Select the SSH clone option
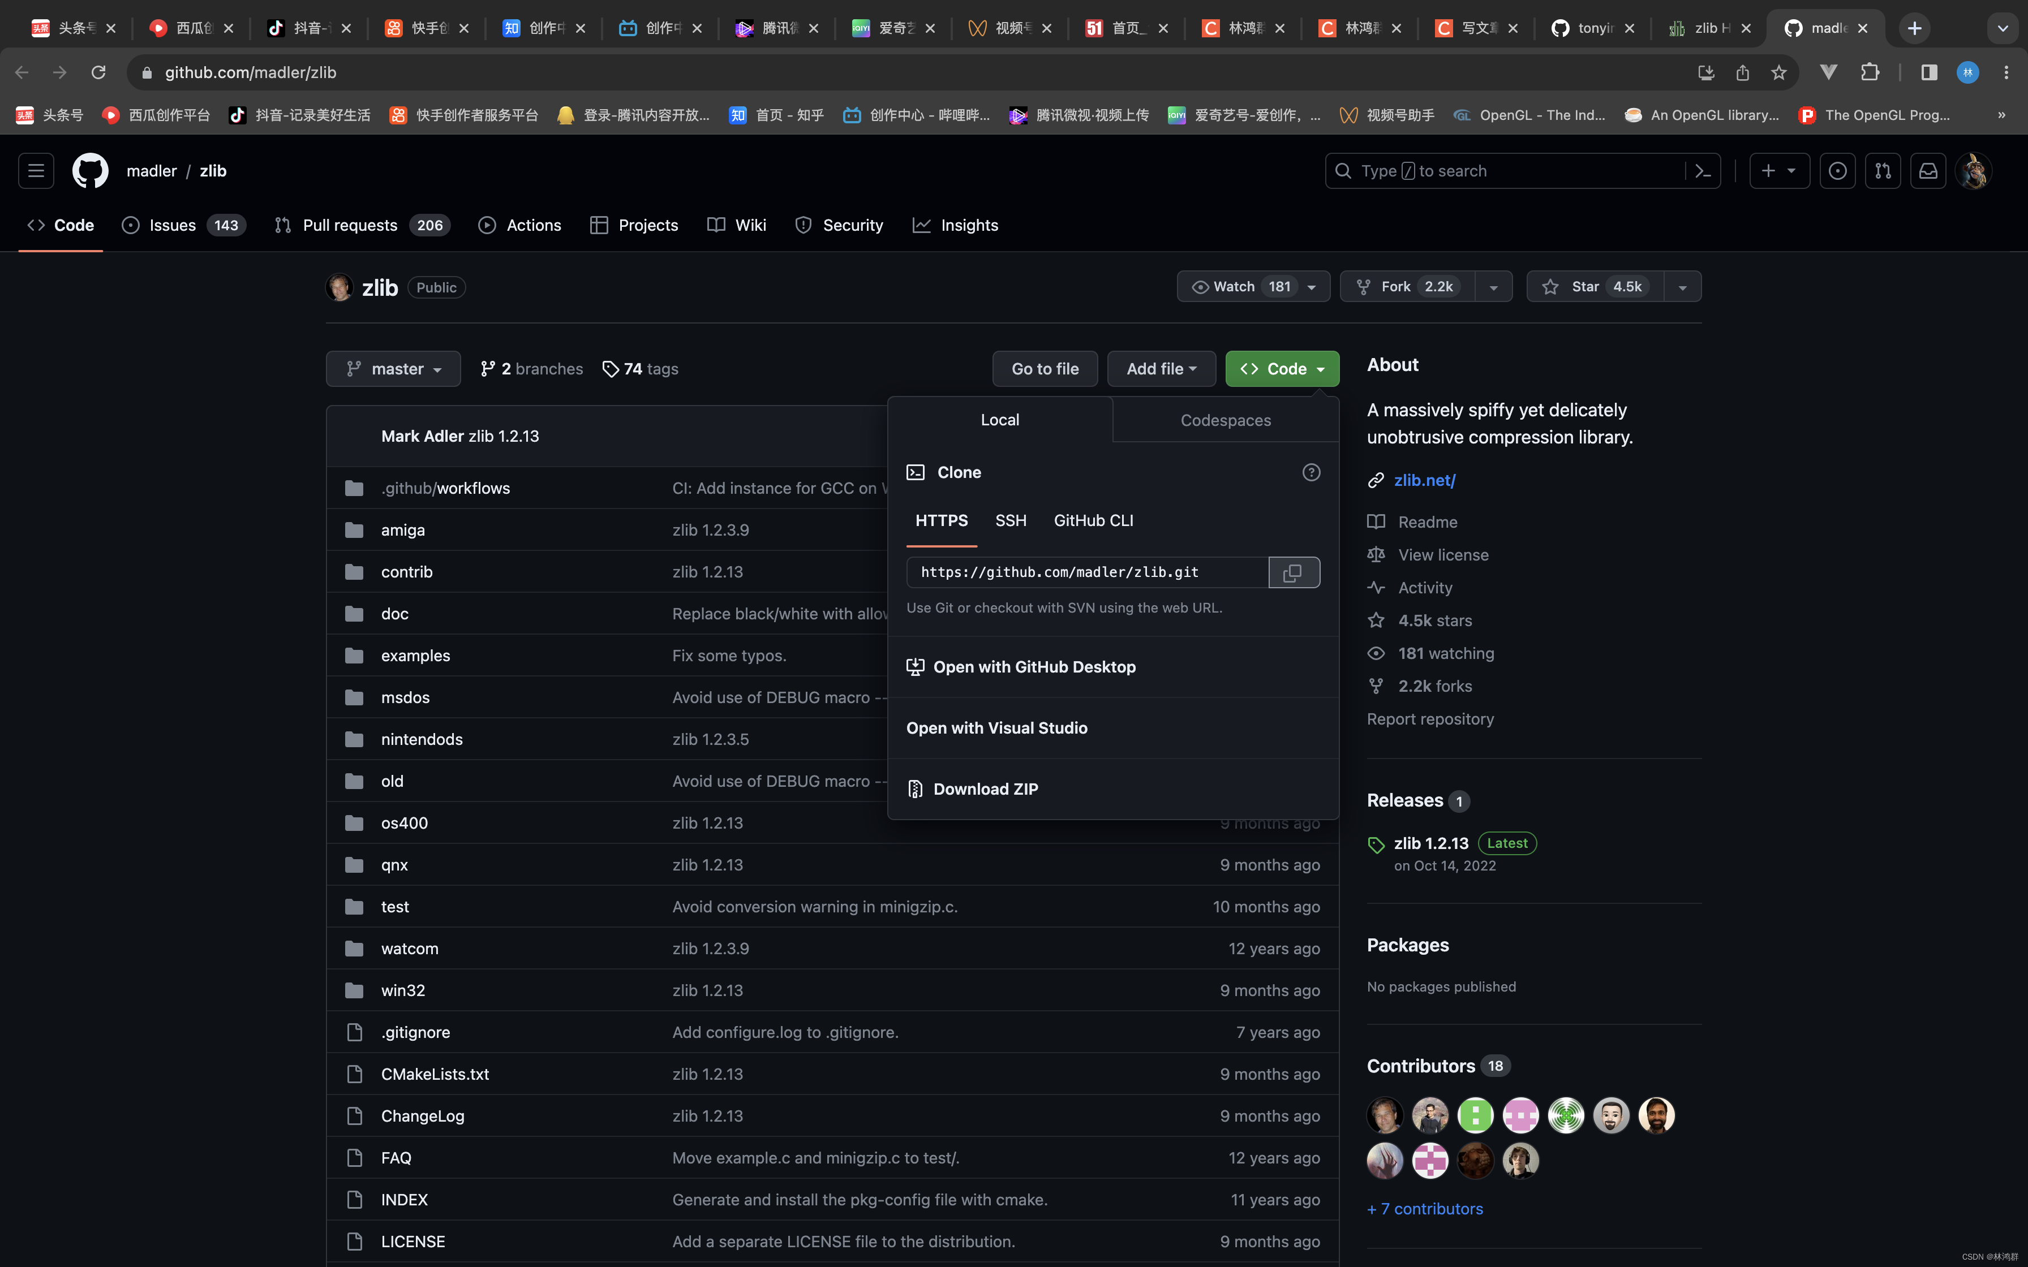This screenshot has width=2028, height=1267. click(1011, 521)
